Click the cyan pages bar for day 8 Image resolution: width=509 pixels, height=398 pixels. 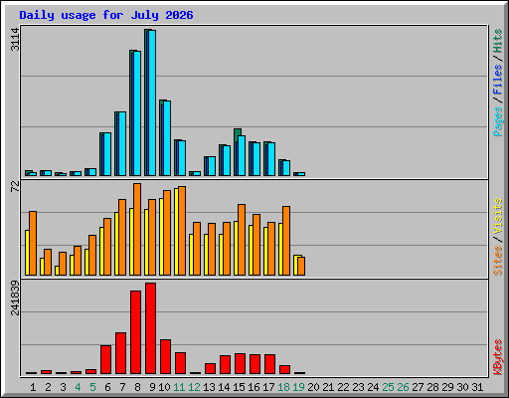[x=137, y=113]
